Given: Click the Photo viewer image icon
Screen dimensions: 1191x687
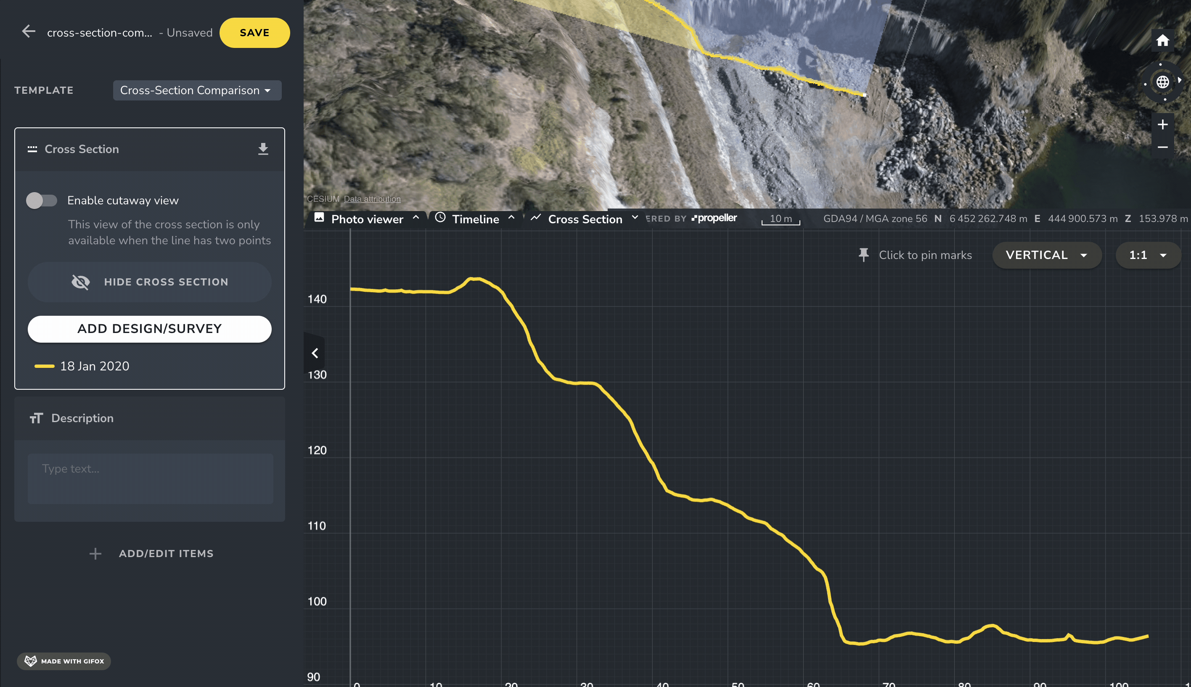Looking at the screenshot, I should coord(320,217).
